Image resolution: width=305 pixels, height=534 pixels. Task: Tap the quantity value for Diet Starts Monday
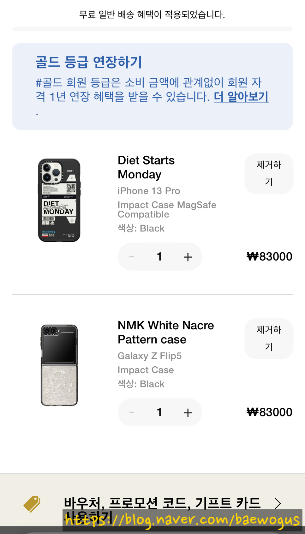click(x=159, y=257)
